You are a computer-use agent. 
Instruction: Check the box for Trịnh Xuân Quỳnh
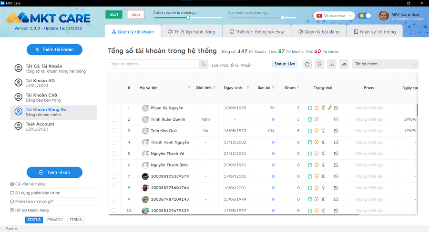(x=114, y=119)
